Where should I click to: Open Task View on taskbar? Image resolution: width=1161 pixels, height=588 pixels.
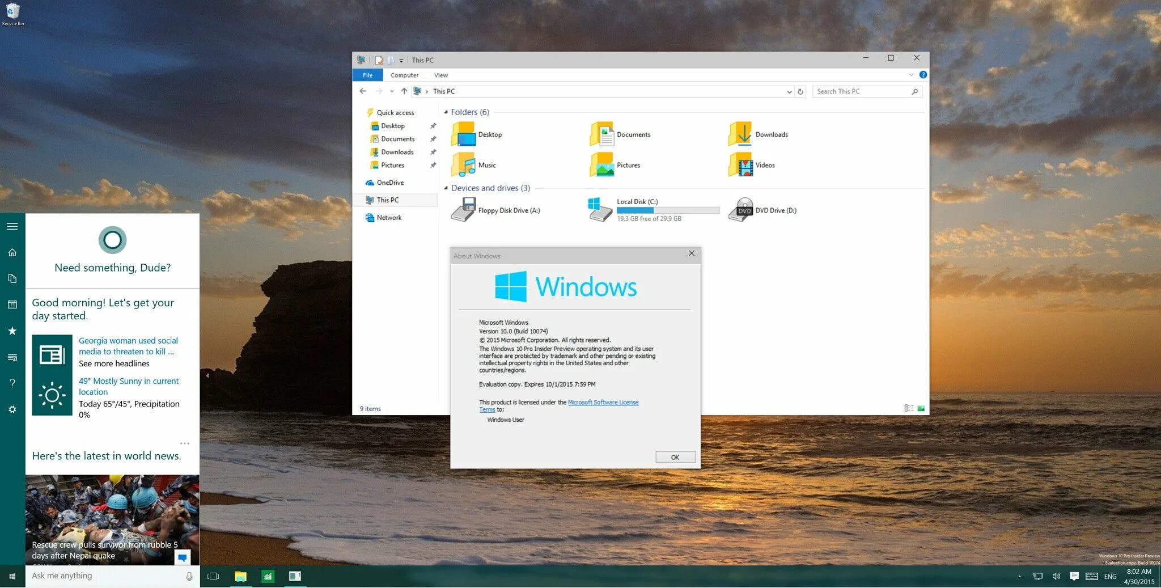pos(213,576)
